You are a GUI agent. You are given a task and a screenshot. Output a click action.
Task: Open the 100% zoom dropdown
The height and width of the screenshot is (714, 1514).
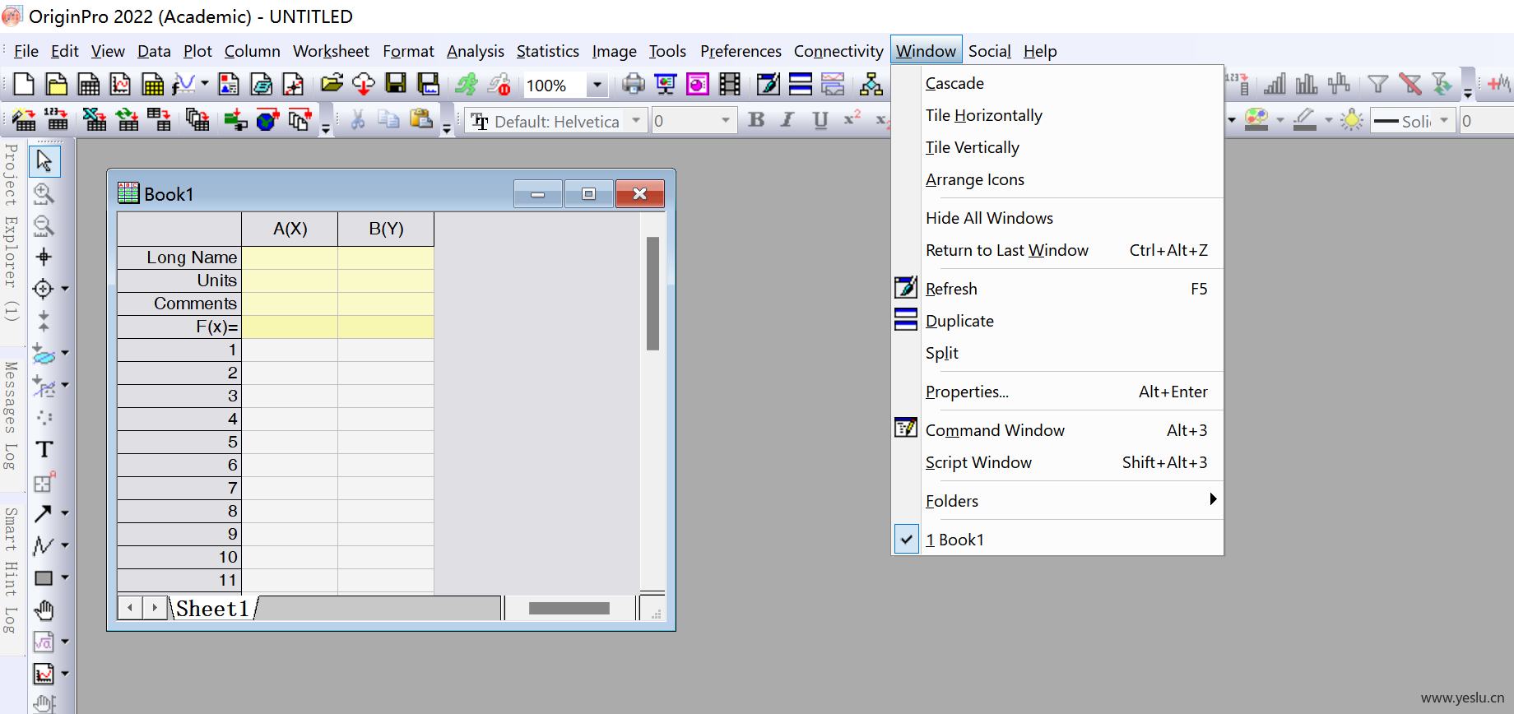click(597, 85)
